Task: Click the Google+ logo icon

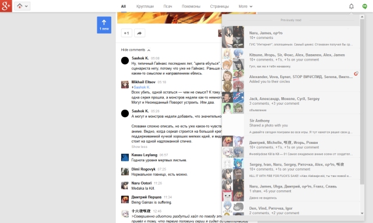Action: [6, 6]
